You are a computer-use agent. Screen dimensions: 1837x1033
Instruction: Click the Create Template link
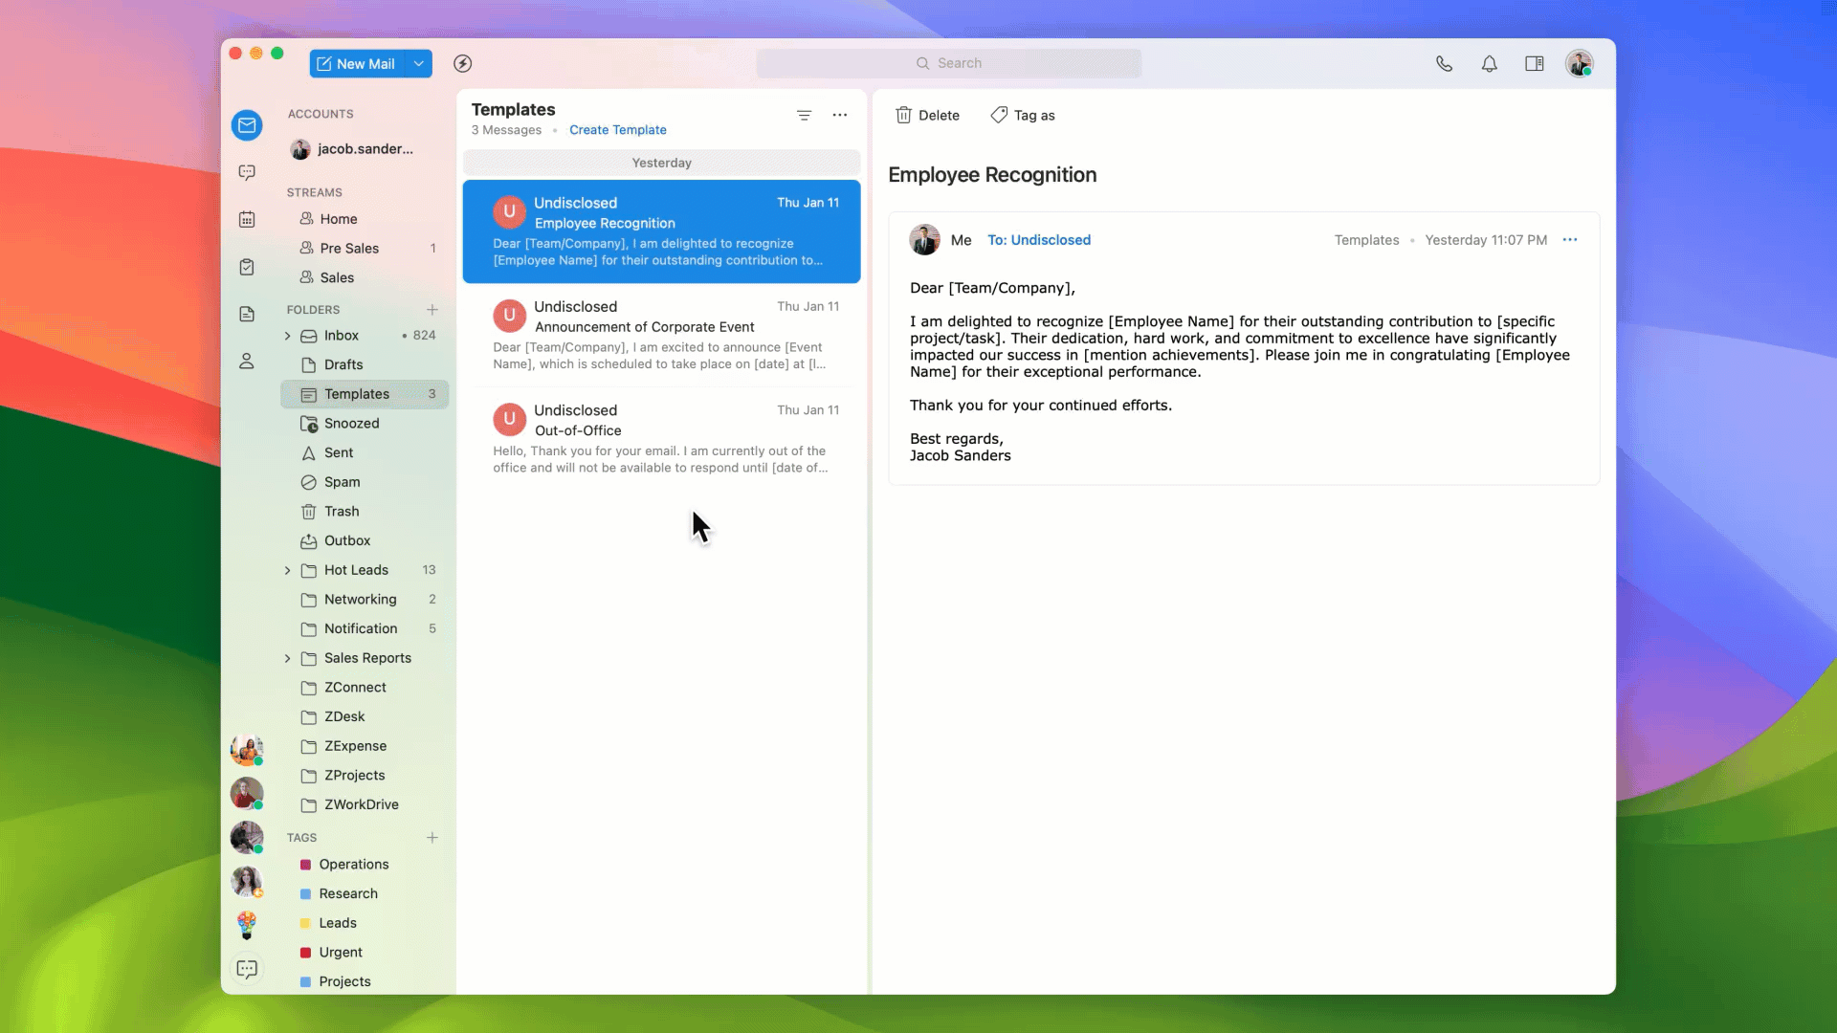click(x=617, y=130)
